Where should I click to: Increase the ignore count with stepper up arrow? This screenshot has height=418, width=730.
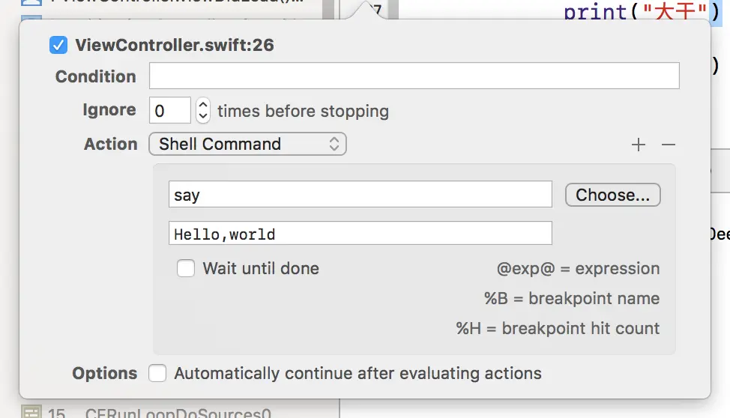(203, 106)
